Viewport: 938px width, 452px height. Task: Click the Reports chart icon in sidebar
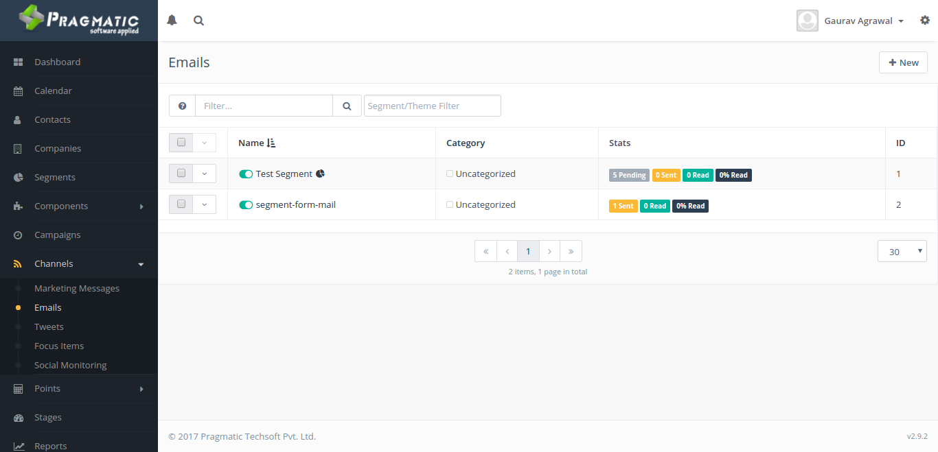point(19,446)
